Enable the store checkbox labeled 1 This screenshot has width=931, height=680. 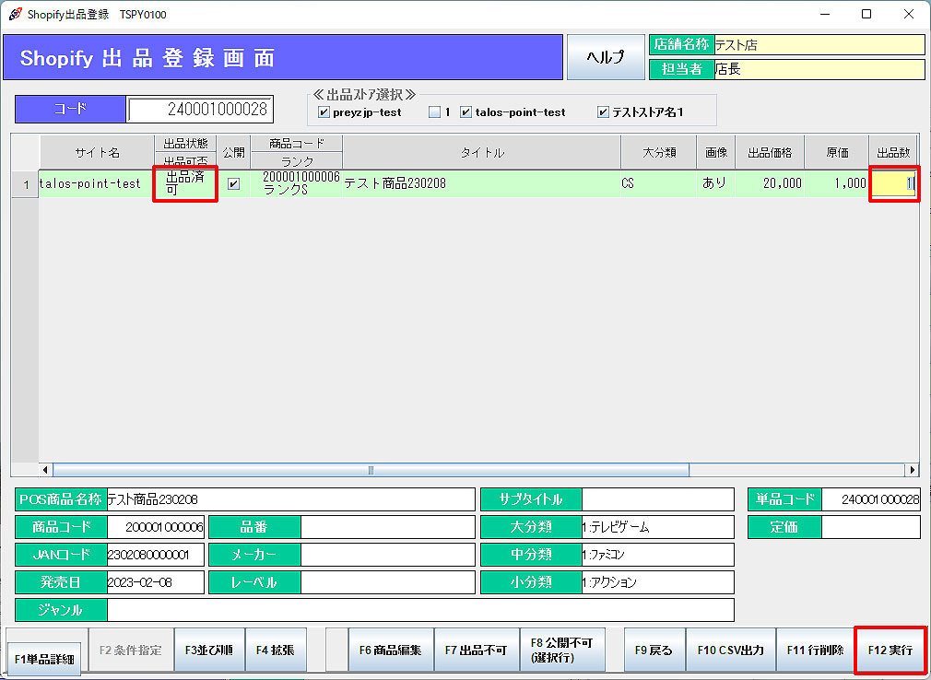pos(434,112)
